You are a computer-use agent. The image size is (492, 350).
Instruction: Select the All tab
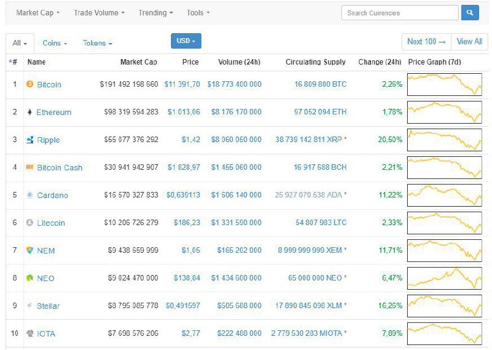[20, 43]
